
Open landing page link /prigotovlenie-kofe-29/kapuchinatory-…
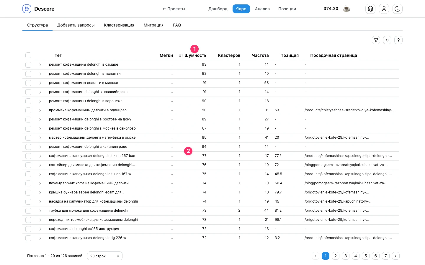[338, 201]
